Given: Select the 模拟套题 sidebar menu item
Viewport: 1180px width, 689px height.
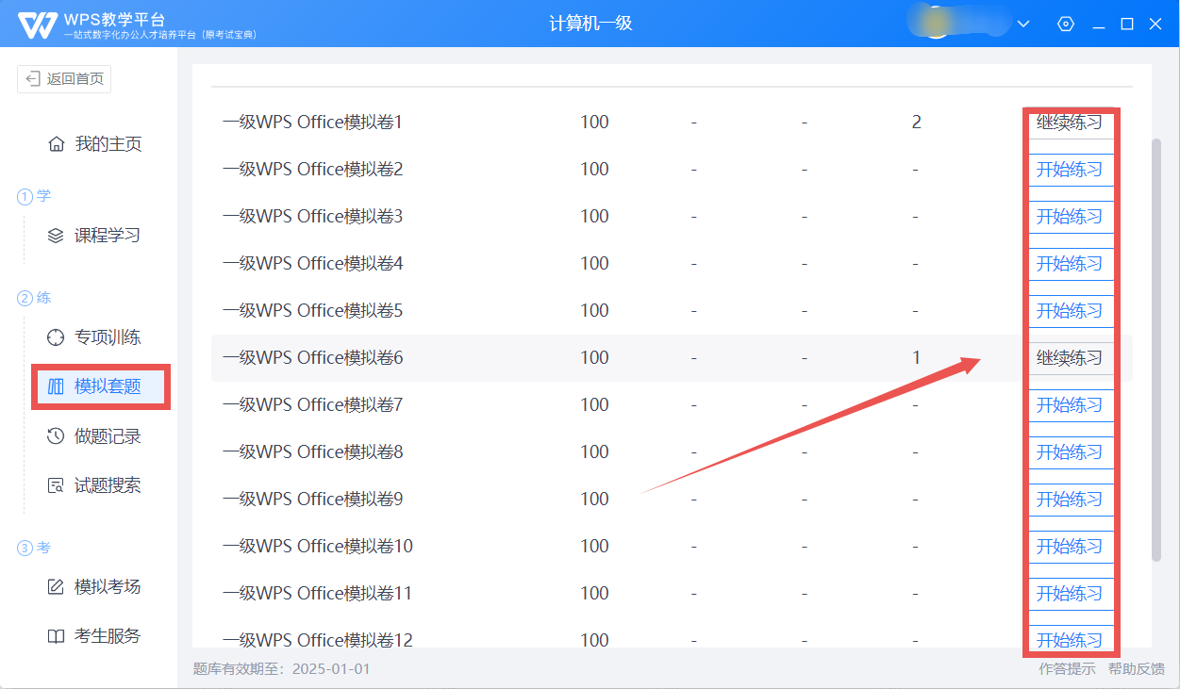Looking at the screenshot, I should point(101,386).
